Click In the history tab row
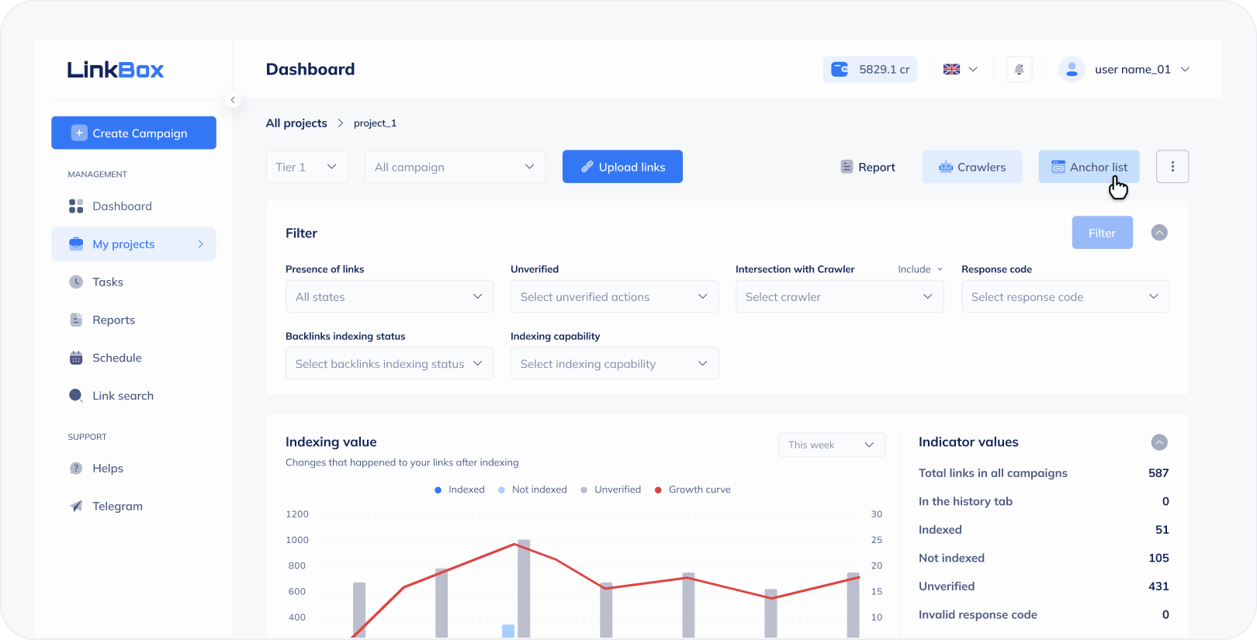 [x=1044, y=501]
